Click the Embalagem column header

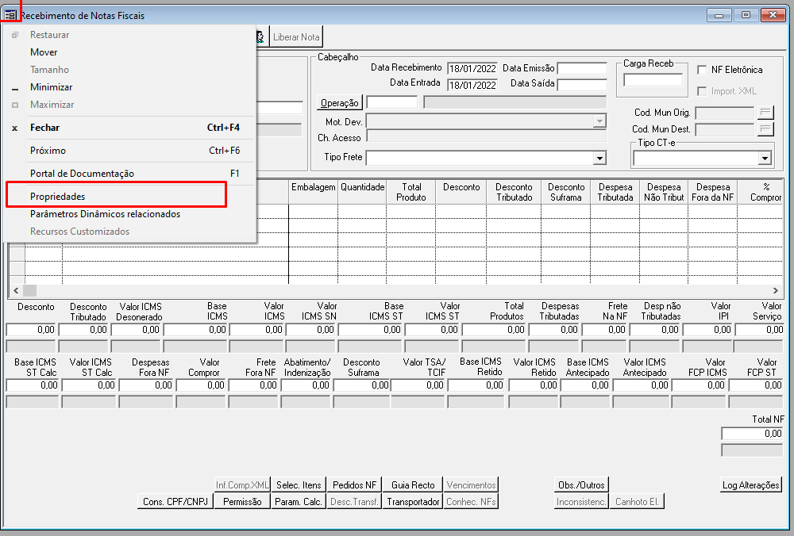click(314, 192)
